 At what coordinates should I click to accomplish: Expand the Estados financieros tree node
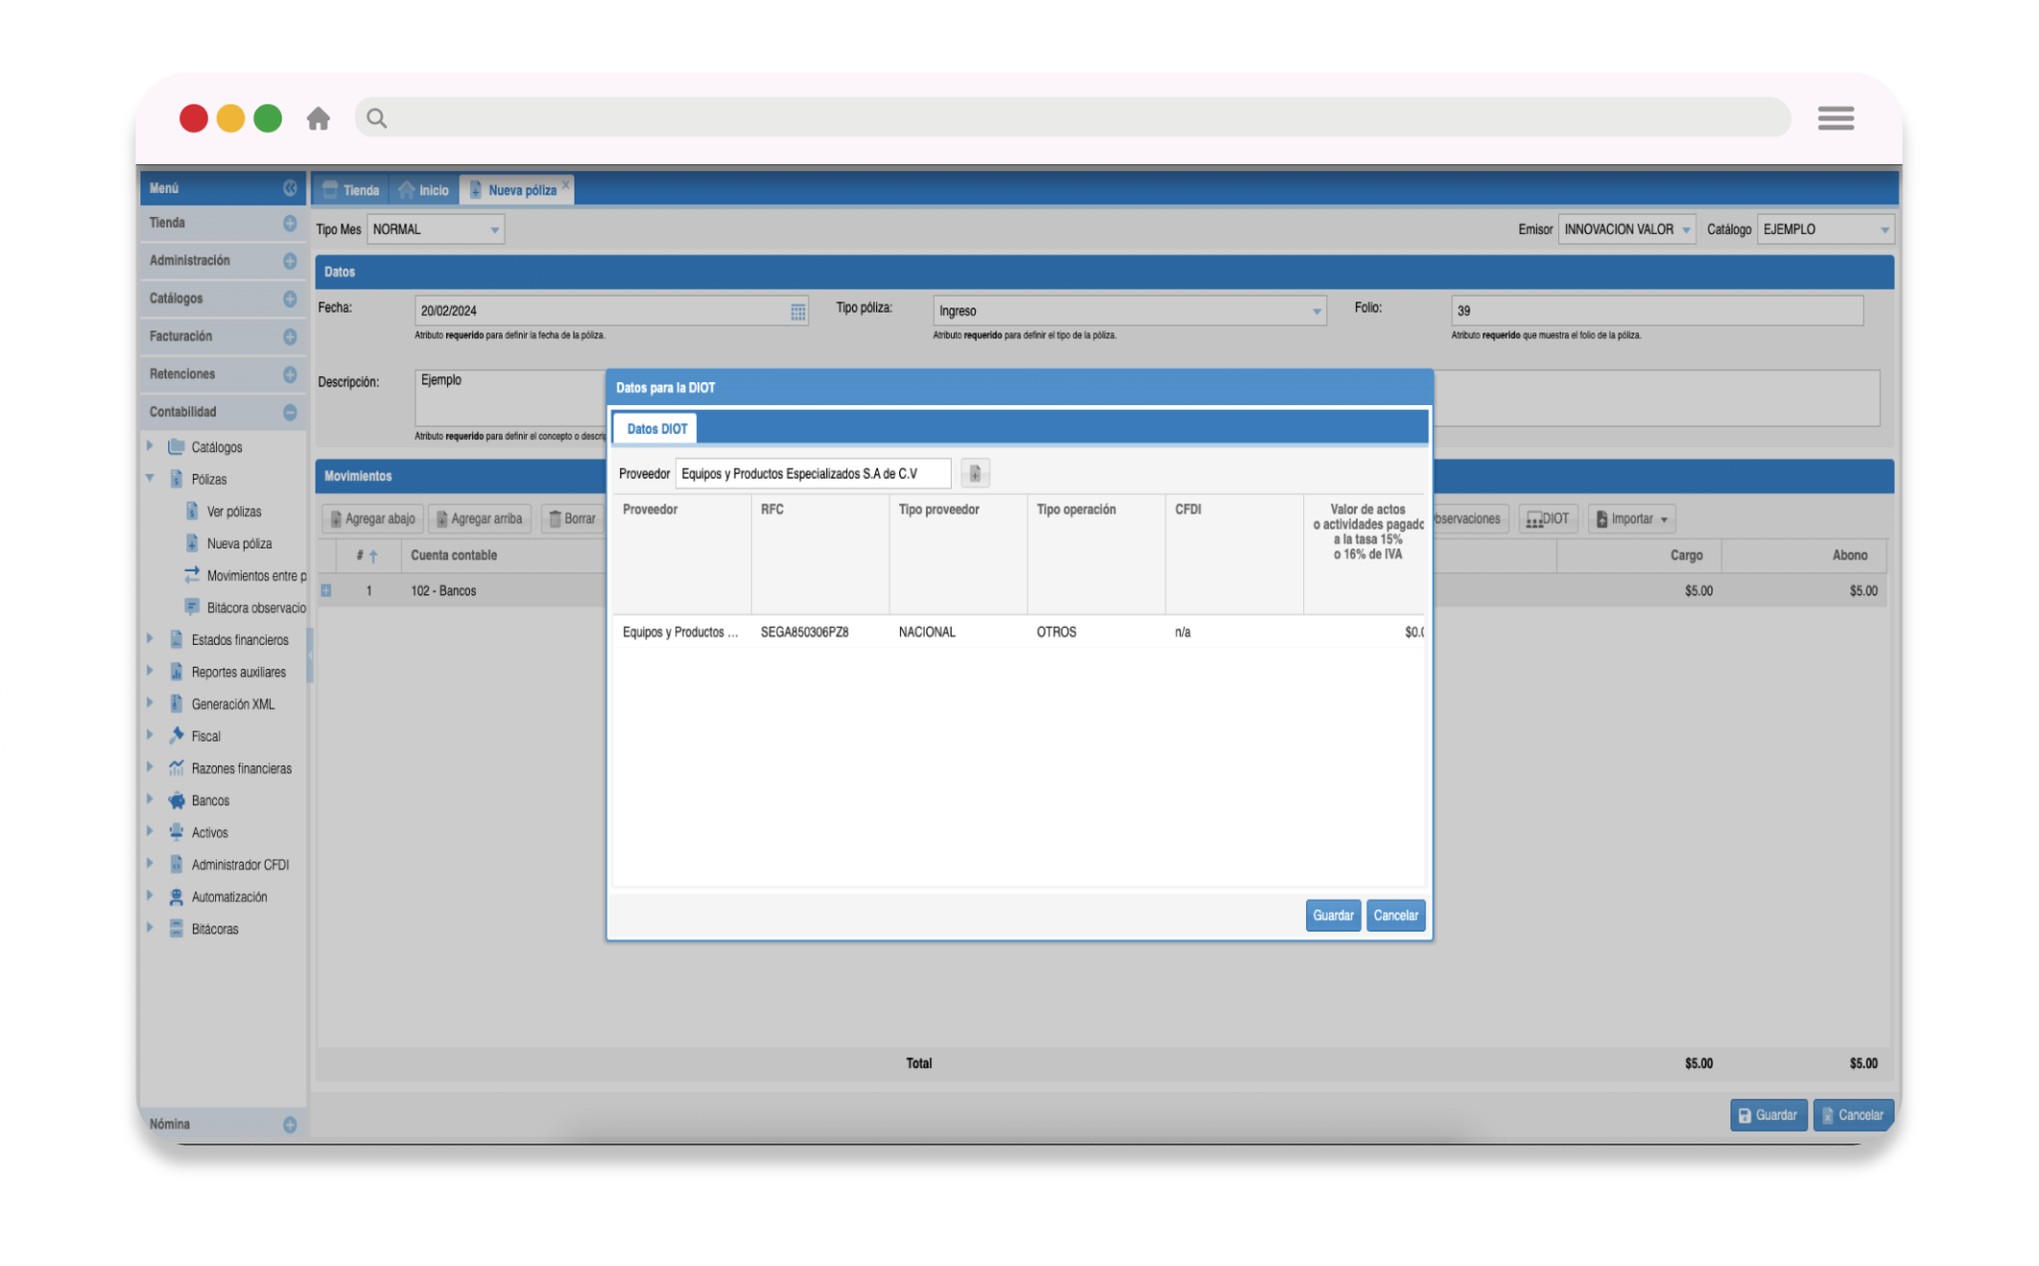point(150,639)
